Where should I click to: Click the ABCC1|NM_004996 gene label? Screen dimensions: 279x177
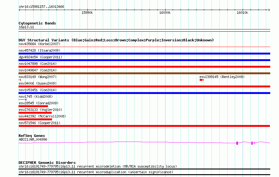click(x=33, y=140)
